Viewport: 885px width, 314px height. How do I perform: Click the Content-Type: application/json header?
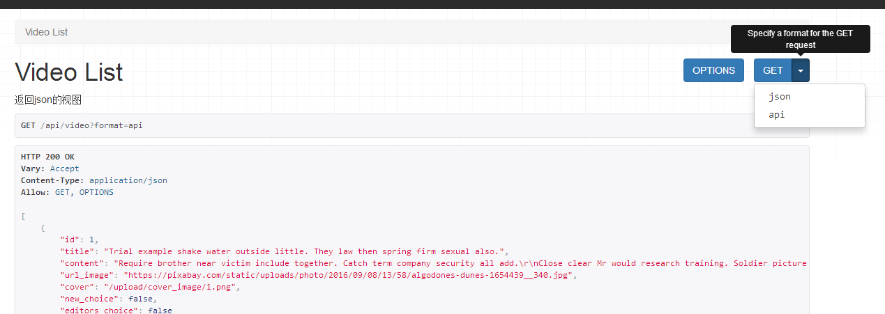[x=94, y=180]
